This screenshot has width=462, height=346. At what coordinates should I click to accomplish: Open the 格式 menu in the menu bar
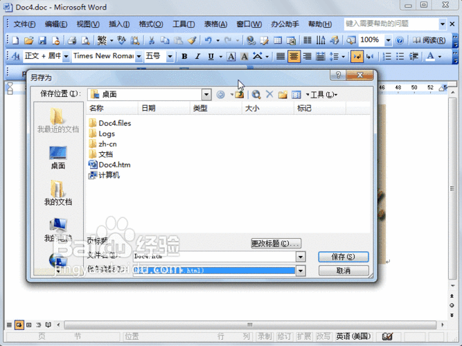[146, 24]
